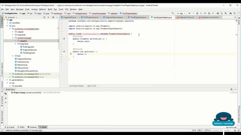241x135 pixels.
Task: Click override gutter icon next to getCount
Action: pyautogui.click(x=64, y=52)
